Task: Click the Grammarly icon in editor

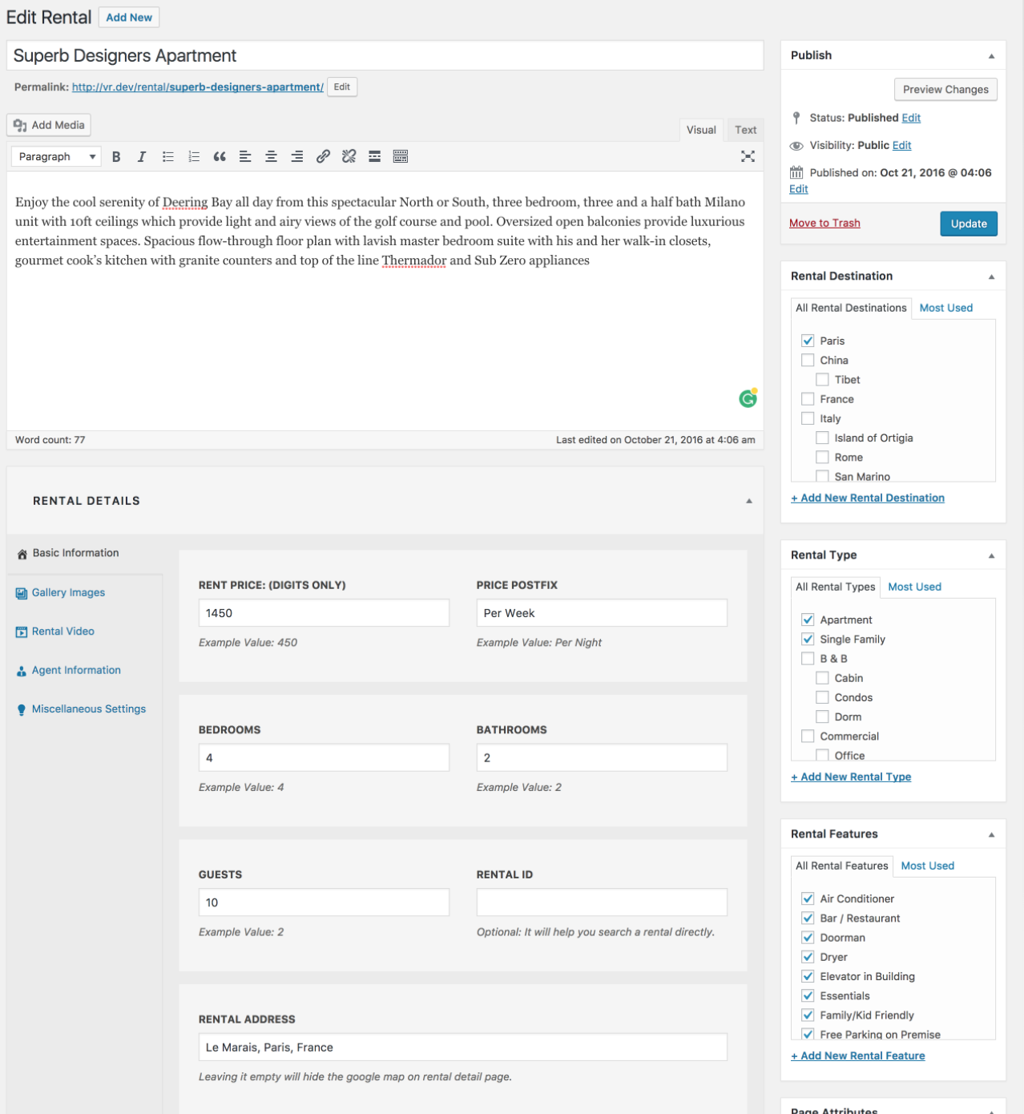Action: (x=748, y=398)
